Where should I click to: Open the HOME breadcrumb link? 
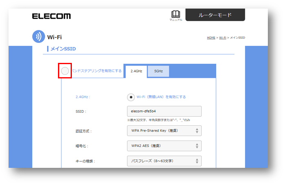211,38
